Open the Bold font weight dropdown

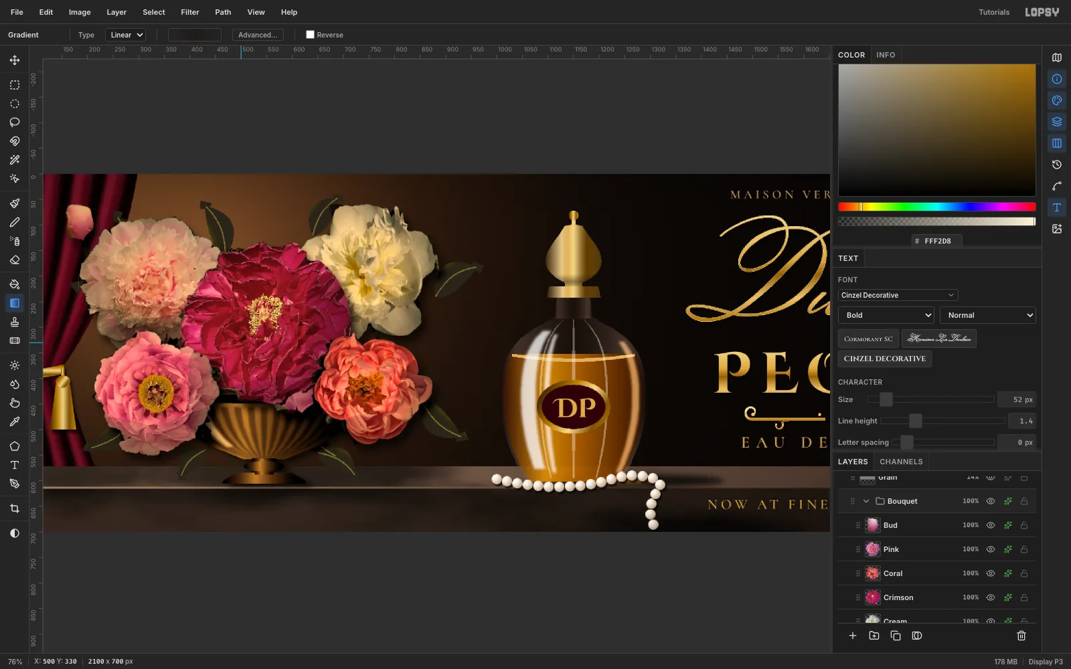tap(886, 315)
